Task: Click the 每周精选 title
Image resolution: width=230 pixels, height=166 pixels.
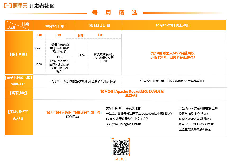Action: coord(115,13)
